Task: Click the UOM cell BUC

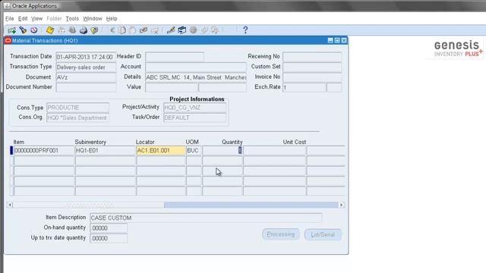Action: 194,150
